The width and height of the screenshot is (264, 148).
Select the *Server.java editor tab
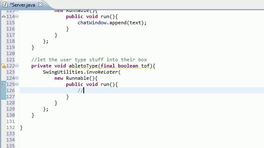pos(23,5)
